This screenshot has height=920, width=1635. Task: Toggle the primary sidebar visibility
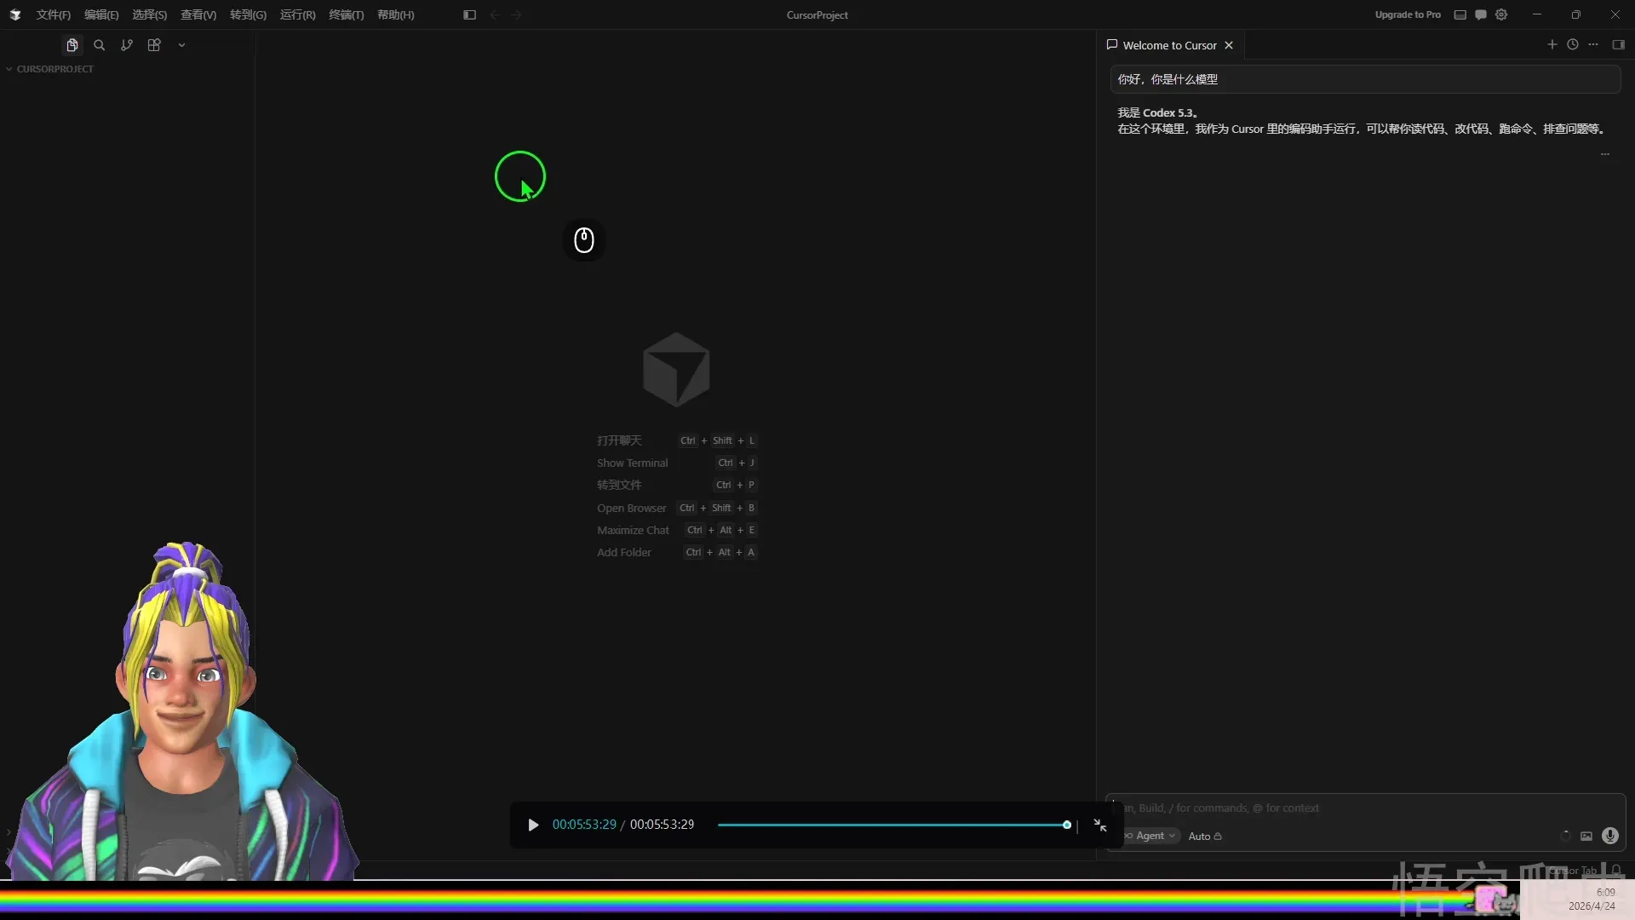(x=469, y=14)
